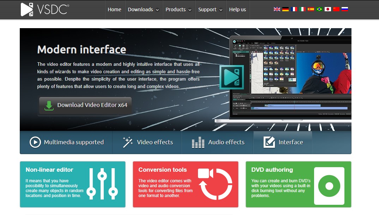379x215 pixels.
Task: Open the DVD authoring card heading
Action: 272,170
